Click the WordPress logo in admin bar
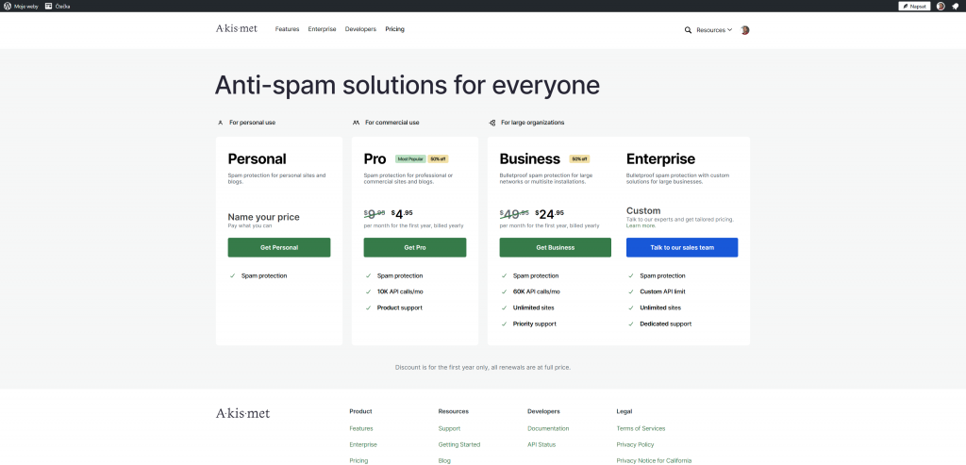 pos(8,7)
